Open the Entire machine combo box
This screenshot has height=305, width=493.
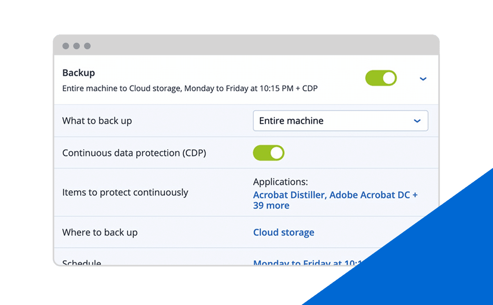click(x=340, y=121)
